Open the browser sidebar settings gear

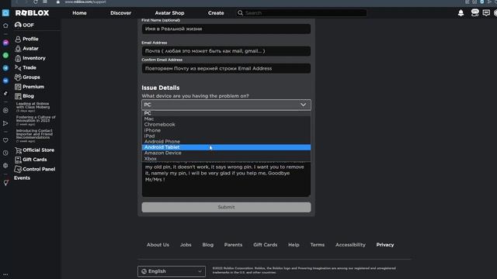[x=5, y=165]
